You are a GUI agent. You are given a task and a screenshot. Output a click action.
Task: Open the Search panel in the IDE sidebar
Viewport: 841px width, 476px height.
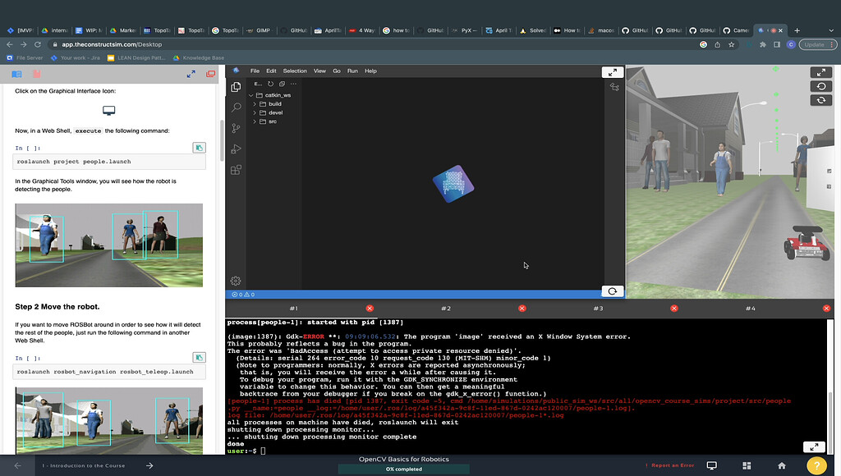(x=236, y=108)
